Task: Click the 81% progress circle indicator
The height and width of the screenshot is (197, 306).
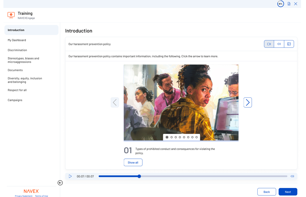Action: click(280, 4)
